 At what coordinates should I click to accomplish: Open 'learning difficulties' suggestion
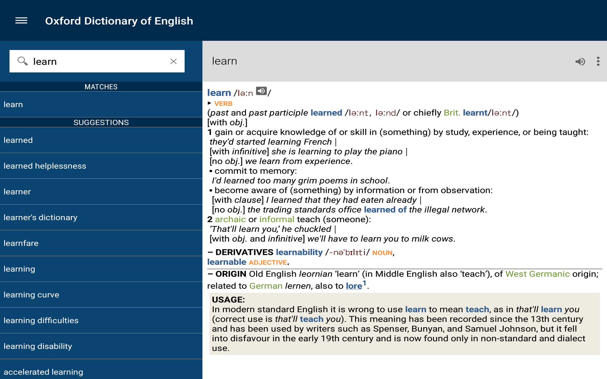click(101, 321)
